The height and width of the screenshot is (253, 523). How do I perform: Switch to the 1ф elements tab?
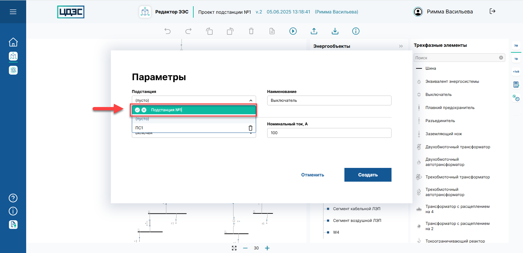click(x=516, y=59)
